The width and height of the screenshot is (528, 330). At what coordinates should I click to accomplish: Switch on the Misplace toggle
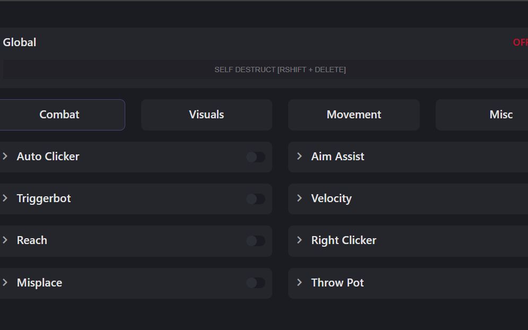[255, 283]
